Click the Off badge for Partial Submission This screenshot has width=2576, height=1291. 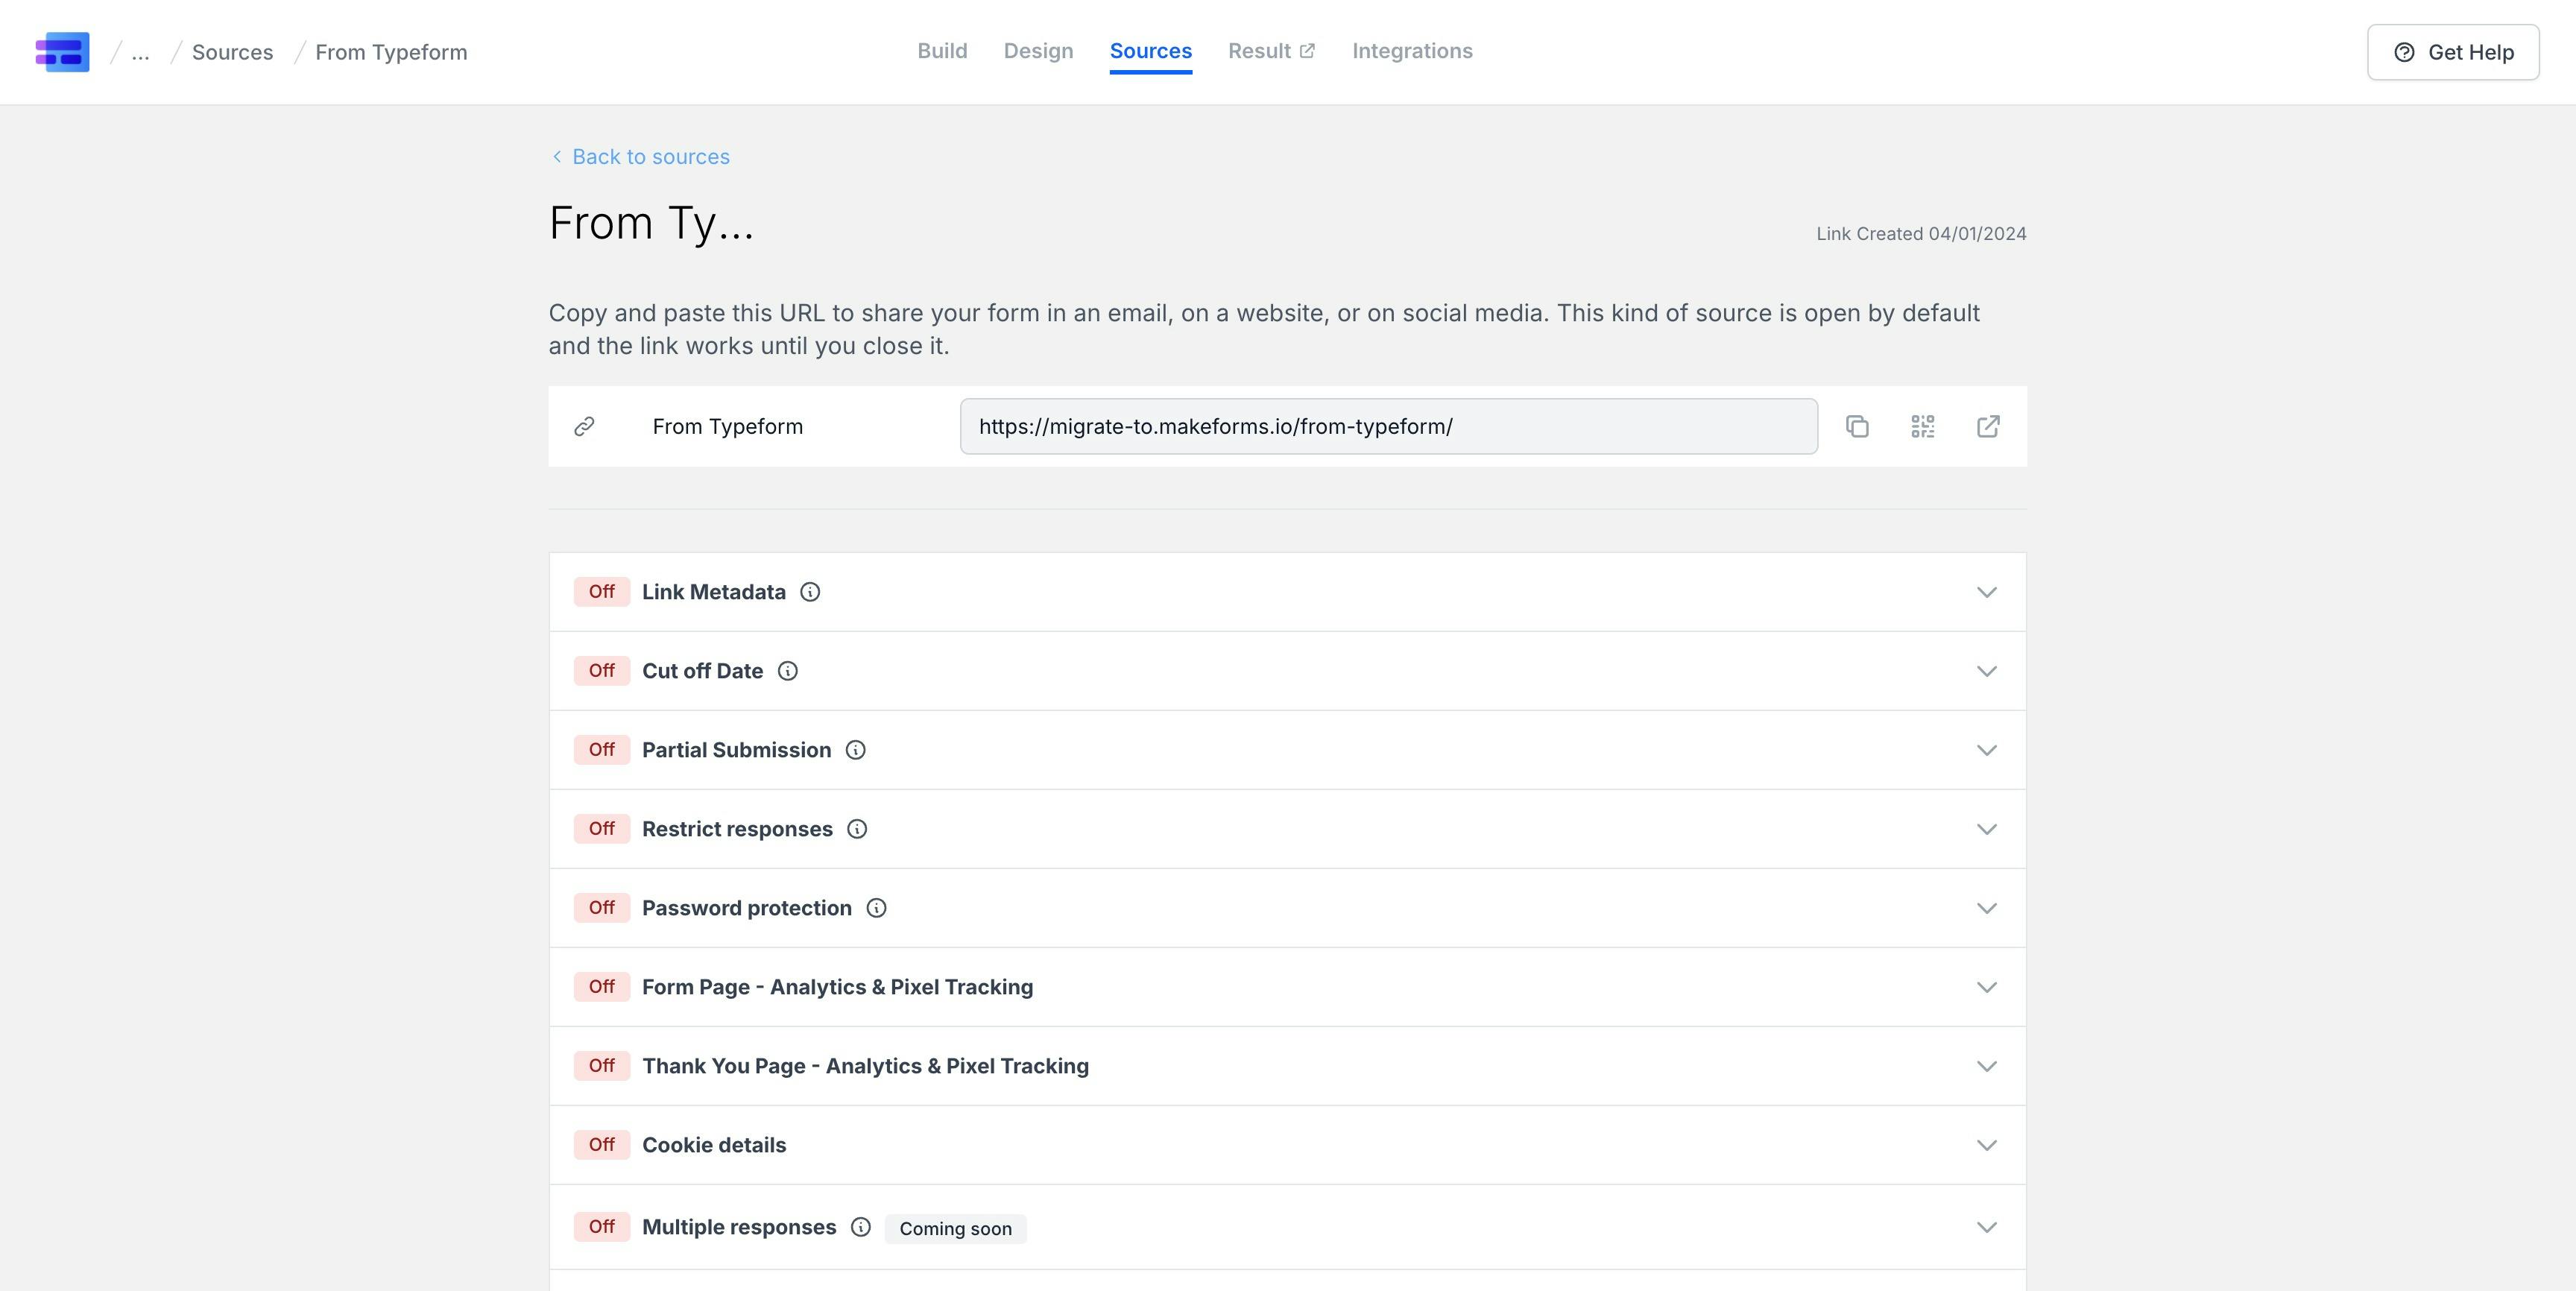(602, 750)
